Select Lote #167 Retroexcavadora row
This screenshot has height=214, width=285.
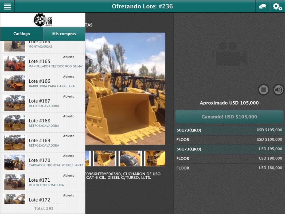pos(43,103)
